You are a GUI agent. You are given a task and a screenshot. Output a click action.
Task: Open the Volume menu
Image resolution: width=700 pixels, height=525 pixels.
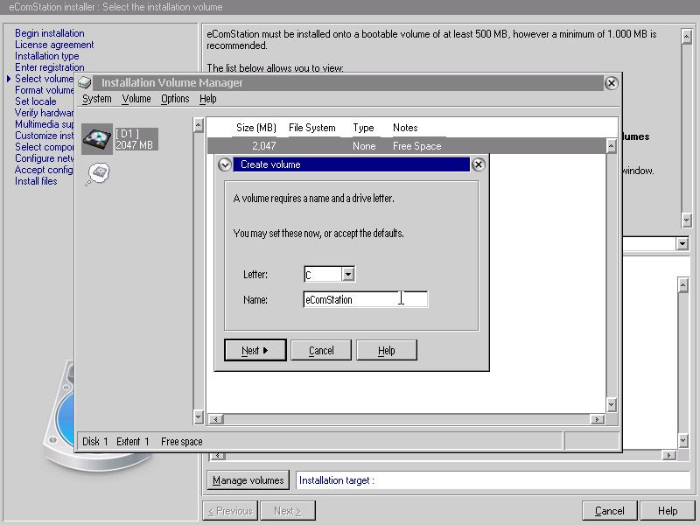tap(136, 99)
